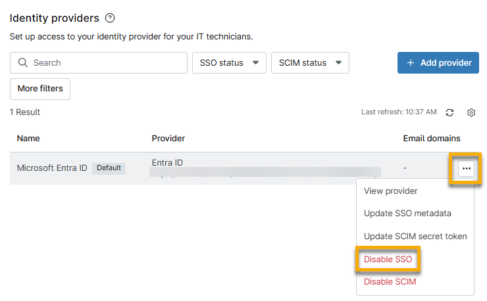487x301 pixels.
Task: Choose Disable SCIM option
Action: [390, 282]
